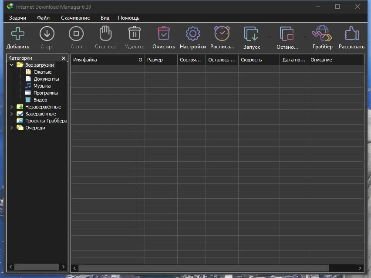Click the Стоп toolbar icon
This screenshot has height=278, width=371.
coord(76,34)
